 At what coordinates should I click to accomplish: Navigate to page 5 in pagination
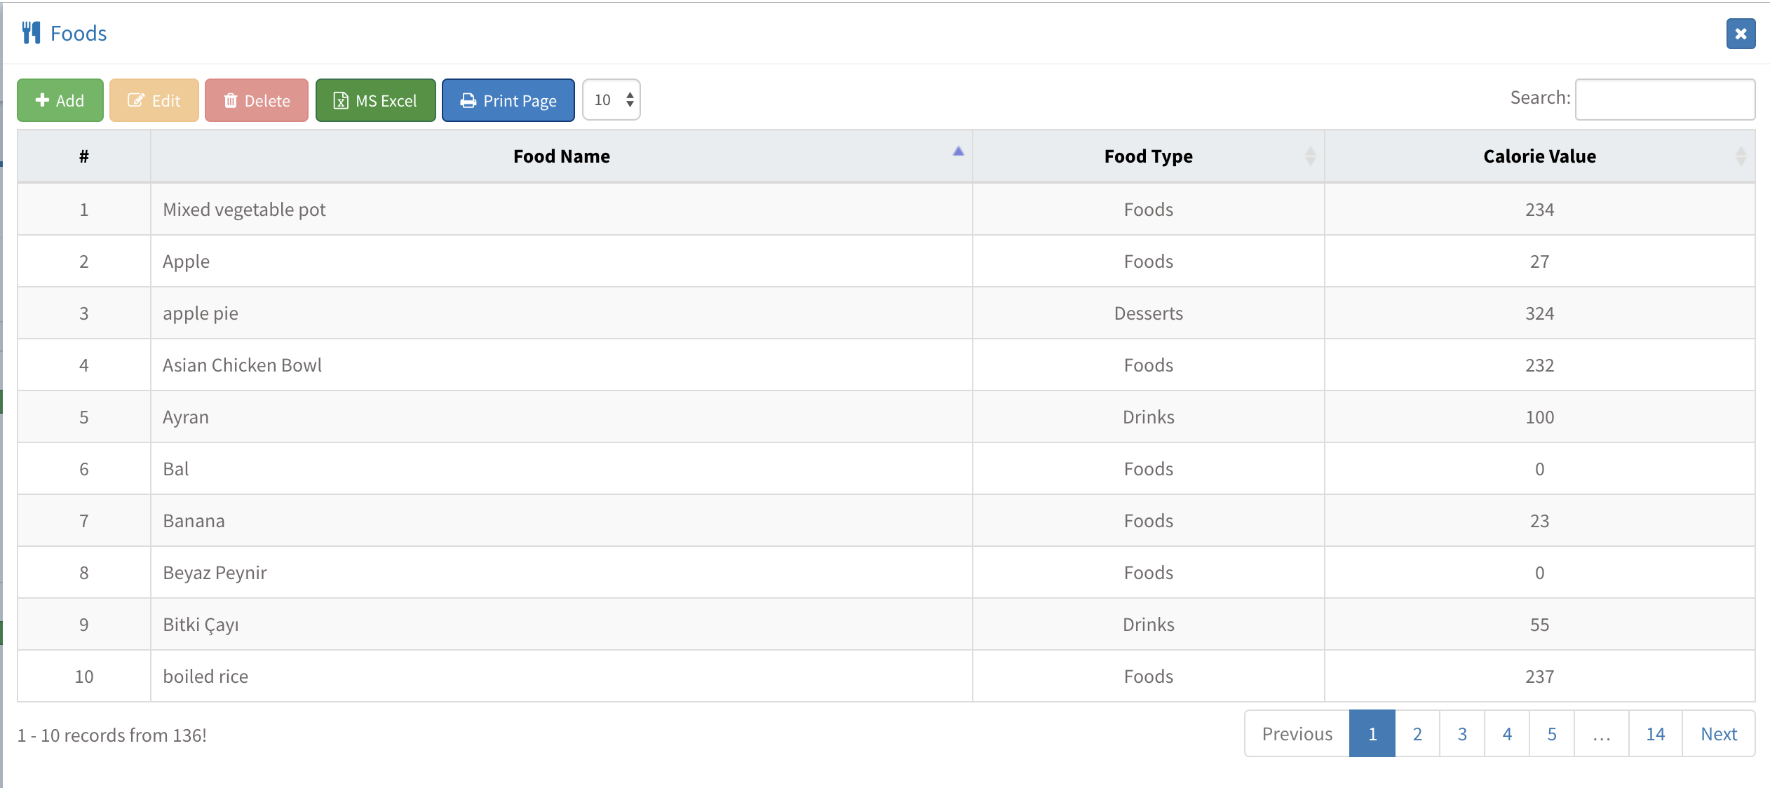(1552, 734)
